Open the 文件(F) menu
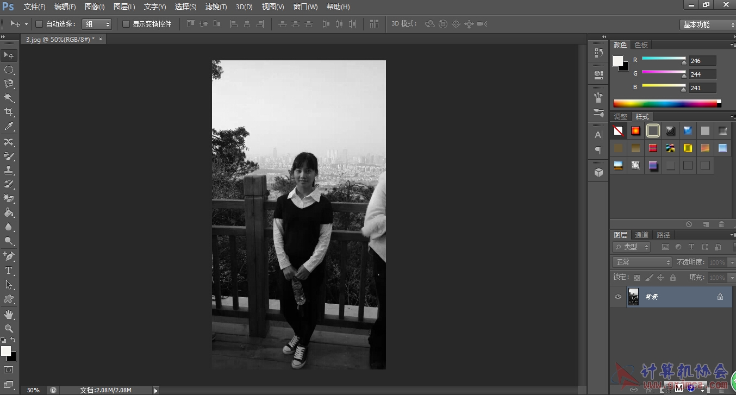 (x=35, y=7)
